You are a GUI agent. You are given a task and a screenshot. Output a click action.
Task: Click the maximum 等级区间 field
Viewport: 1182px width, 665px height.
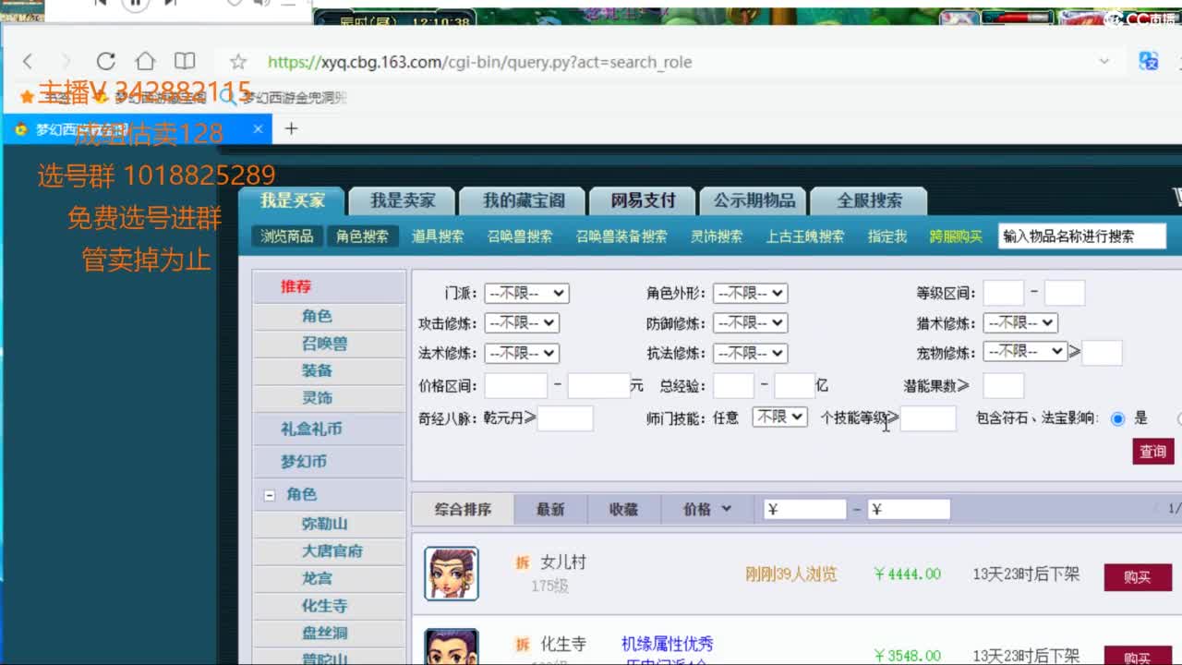click(1065, 293)
